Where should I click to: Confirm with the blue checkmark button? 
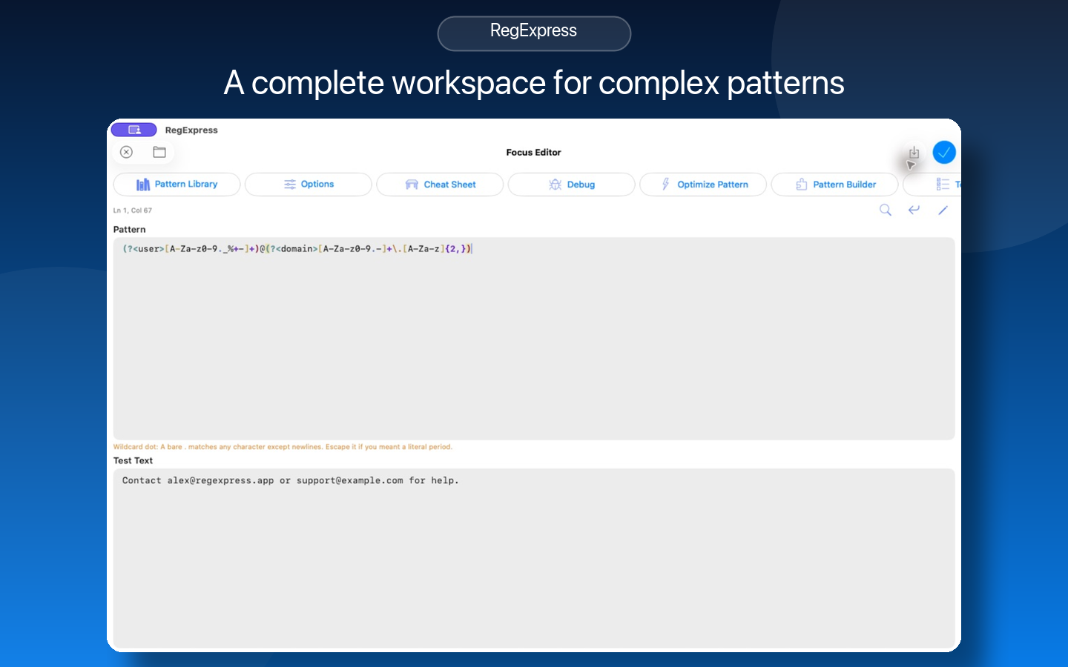(x=944, y=153)
